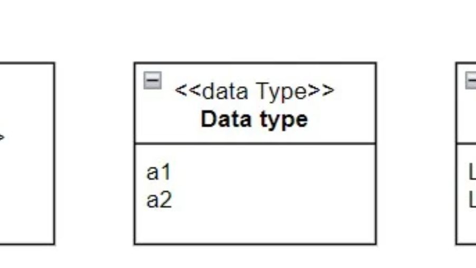Select attribute a2 in Data type

(159, 201)
